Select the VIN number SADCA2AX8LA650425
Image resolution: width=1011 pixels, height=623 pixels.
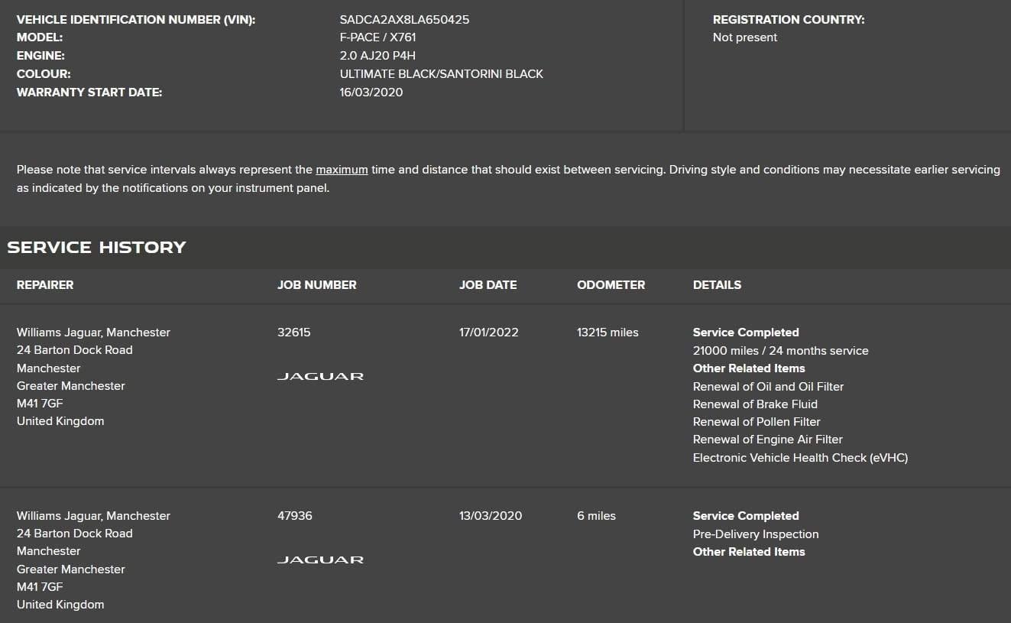404,20
